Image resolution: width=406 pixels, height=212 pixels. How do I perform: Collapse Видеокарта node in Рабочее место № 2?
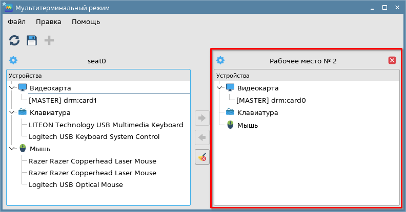[x=220, y=88]
